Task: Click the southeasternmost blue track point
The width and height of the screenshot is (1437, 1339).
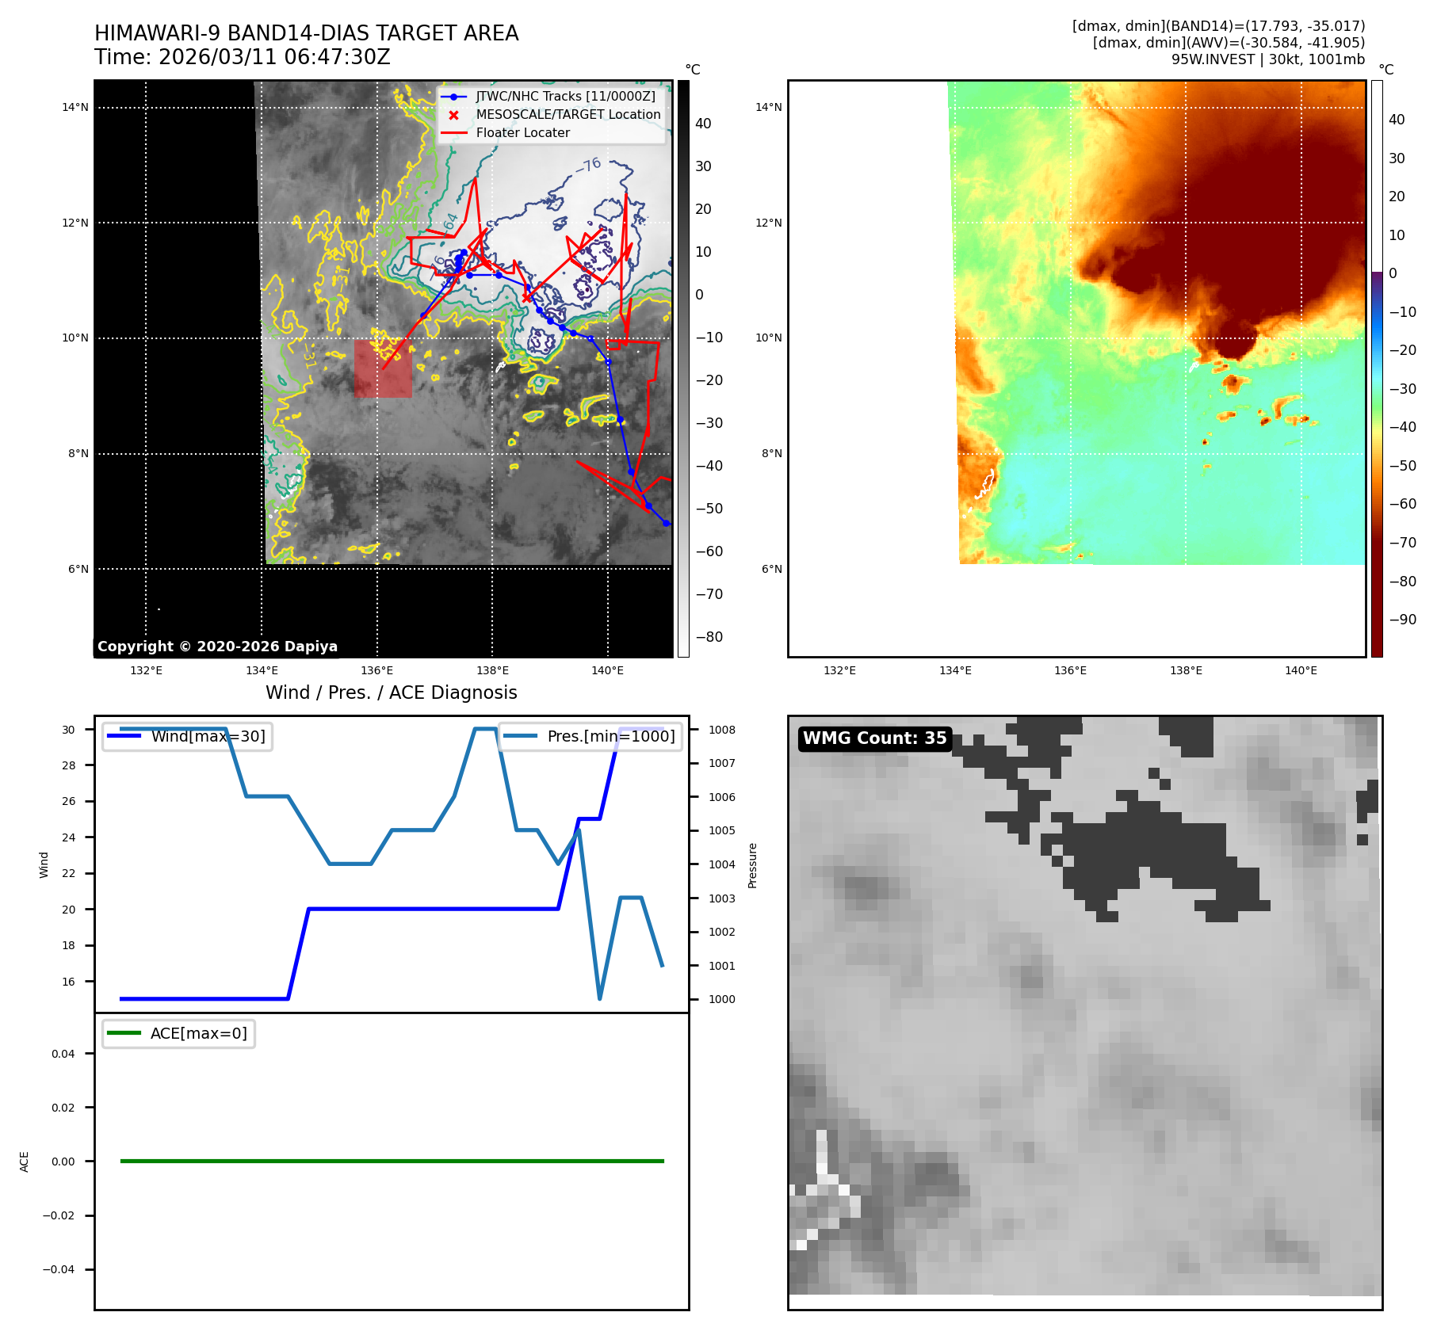Action: coord(666,523)
